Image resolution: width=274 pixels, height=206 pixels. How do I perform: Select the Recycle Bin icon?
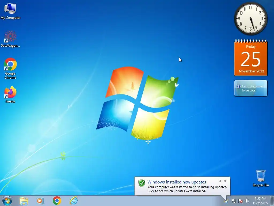[261, 178]
